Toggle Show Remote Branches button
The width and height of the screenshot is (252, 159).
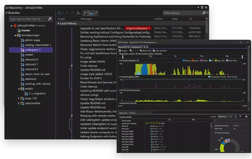pos(91,13)
